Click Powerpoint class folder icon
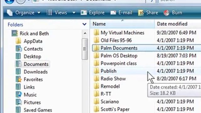 [x=96, y=63]
